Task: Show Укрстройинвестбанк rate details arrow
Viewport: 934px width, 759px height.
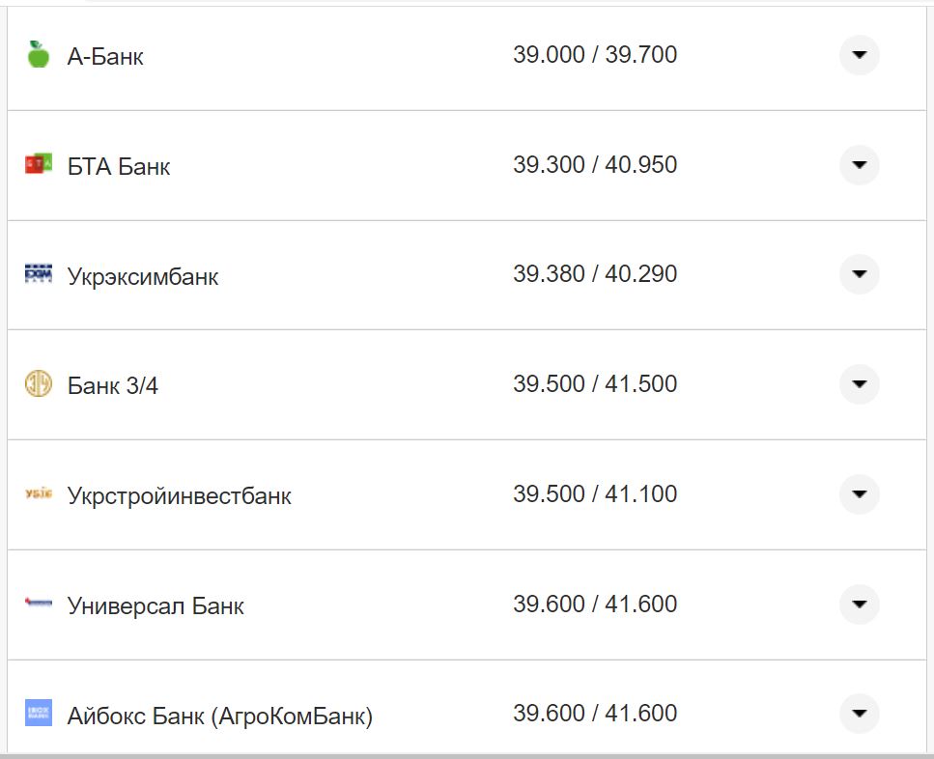Action: click(x=859, y=494)
